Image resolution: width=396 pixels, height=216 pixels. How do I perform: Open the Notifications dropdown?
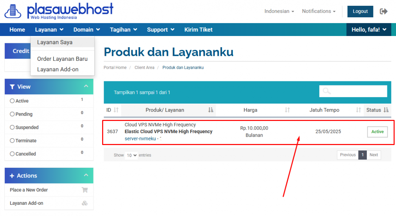[x=319, y=12]
